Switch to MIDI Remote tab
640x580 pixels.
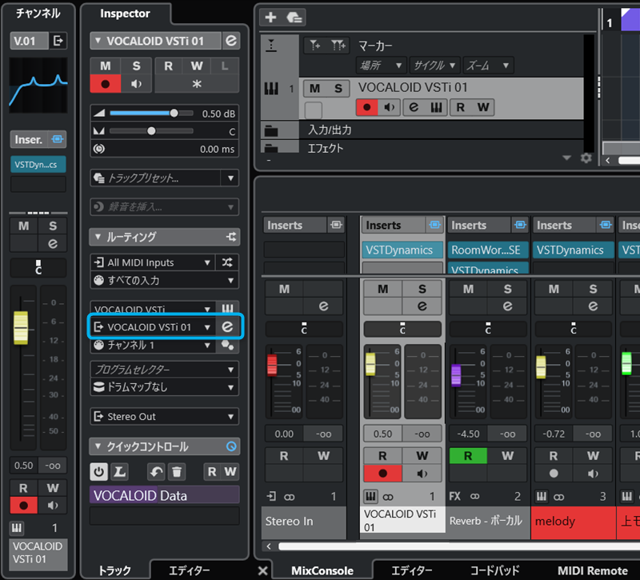(x=593, y=570)
